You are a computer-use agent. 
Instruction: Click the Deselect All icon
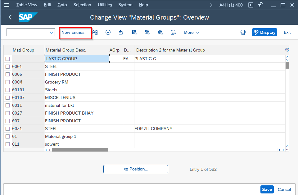tap(160, 32)
